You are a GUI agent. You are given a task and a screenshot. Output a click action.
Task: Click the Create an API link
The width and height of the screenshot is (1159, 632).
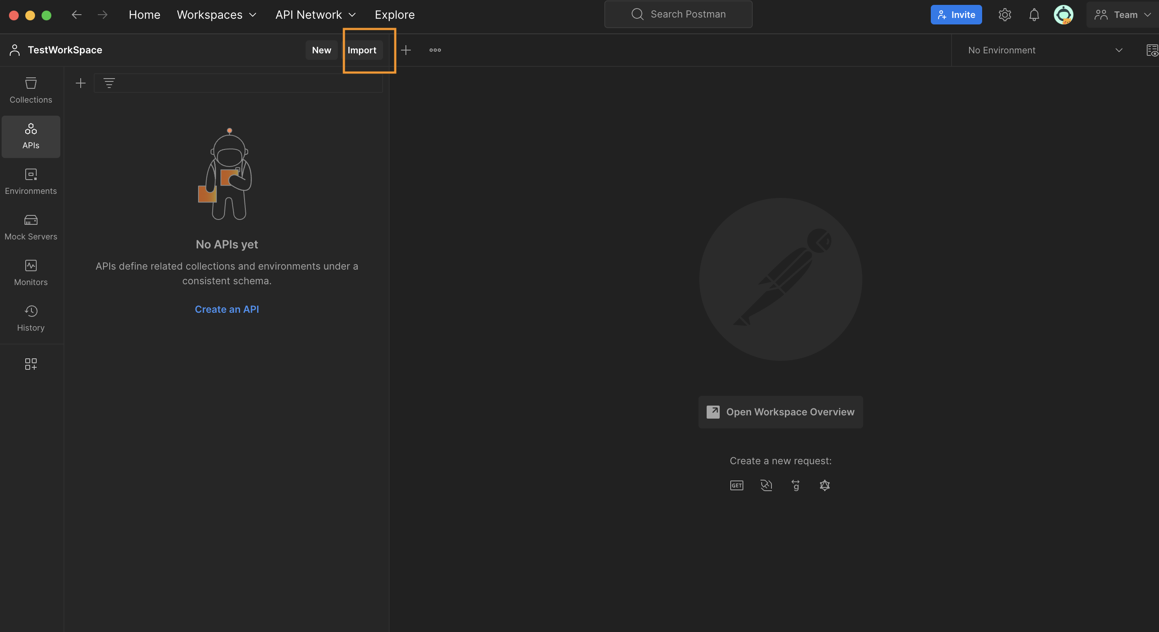click(227, 309)
